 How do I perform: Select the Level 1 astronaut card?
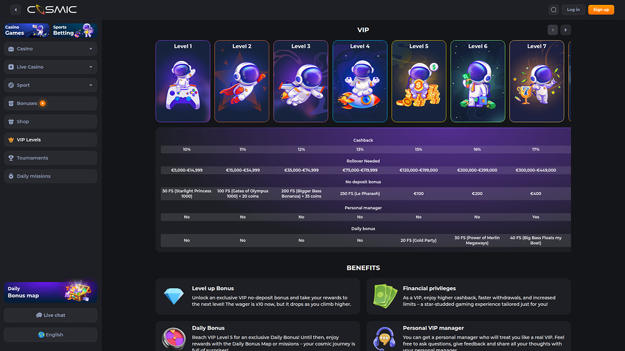pyautogui.click(x=183, y=81)
